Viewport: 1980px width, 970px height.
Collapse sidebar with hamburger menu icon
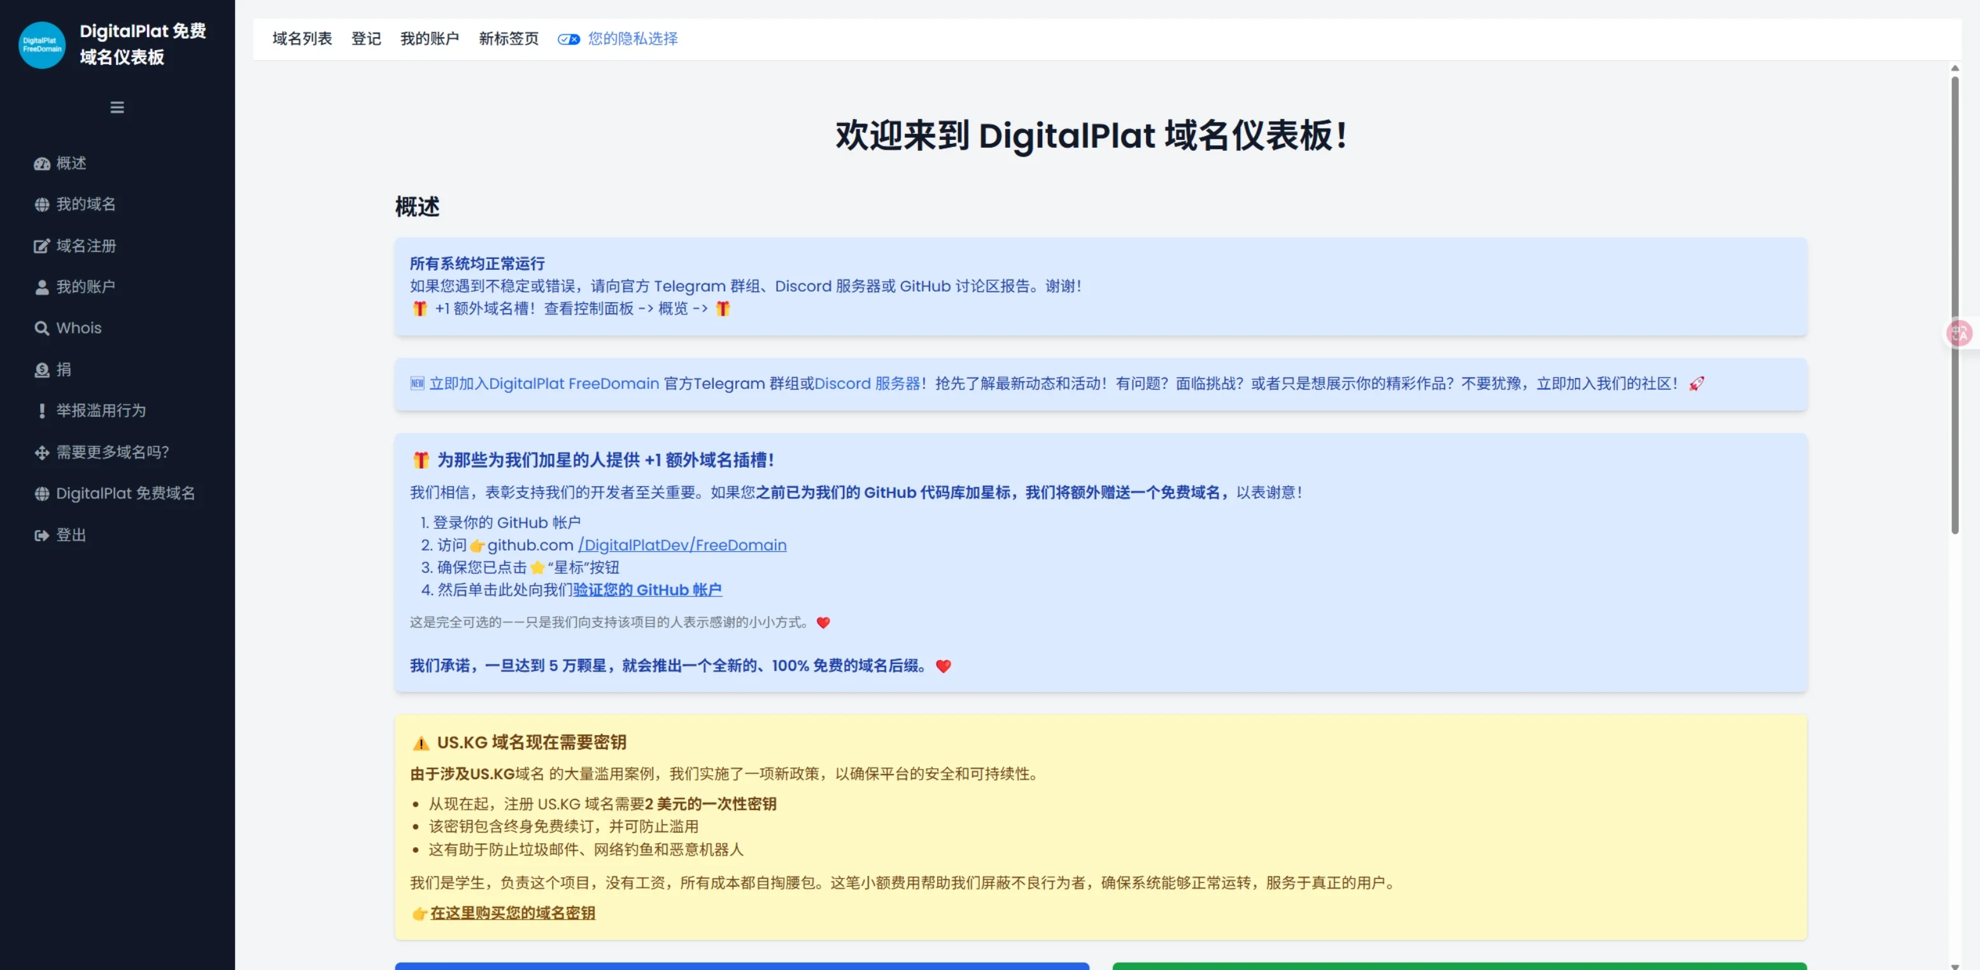117,108
